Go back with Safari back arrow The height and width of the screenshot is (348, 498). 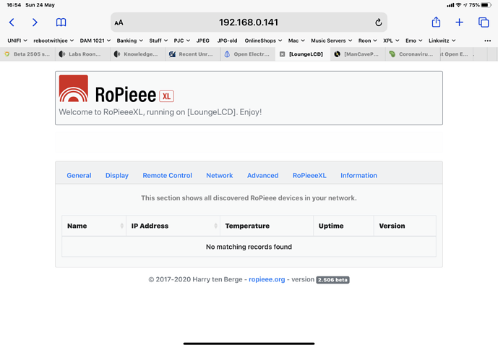coord(12,22)
